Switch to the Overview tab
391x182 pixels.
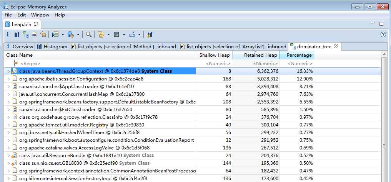(19, 46)
